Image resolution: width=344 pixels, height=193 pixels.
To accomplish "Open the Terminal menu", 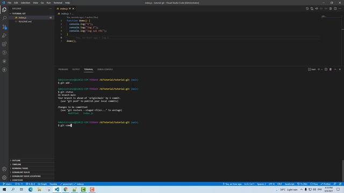I will [x=58, y=3].
